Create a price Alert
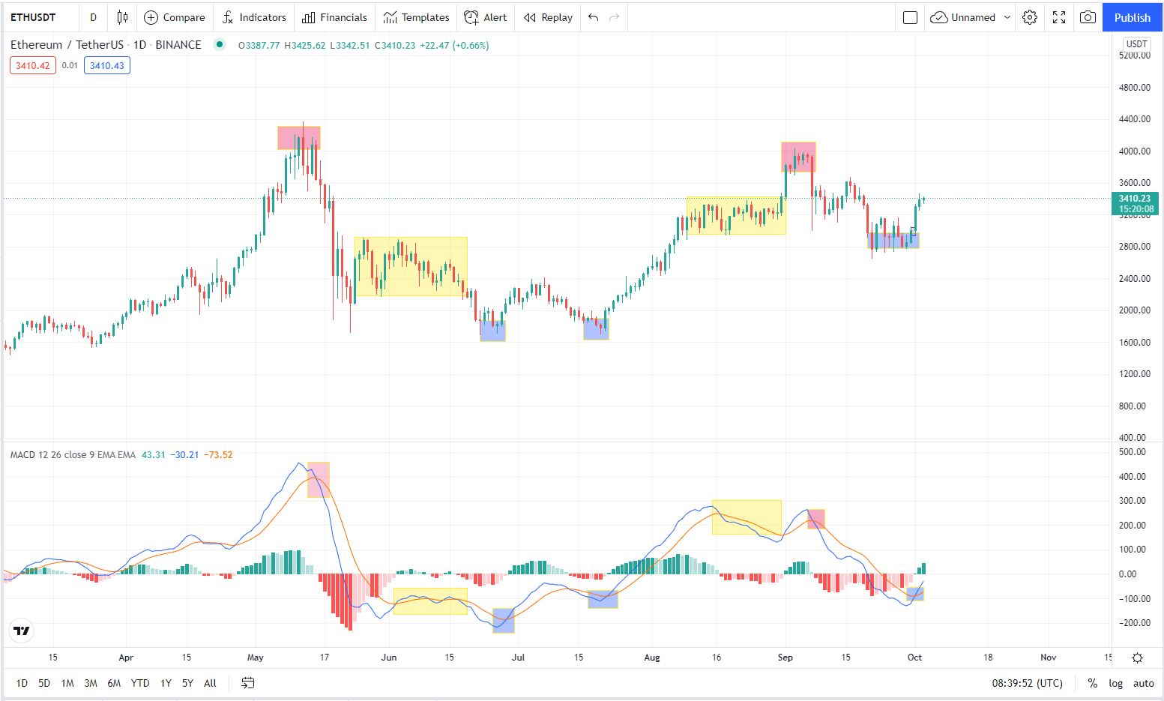The width and height of the screenshot is (1164, 701). click(485, 17)
